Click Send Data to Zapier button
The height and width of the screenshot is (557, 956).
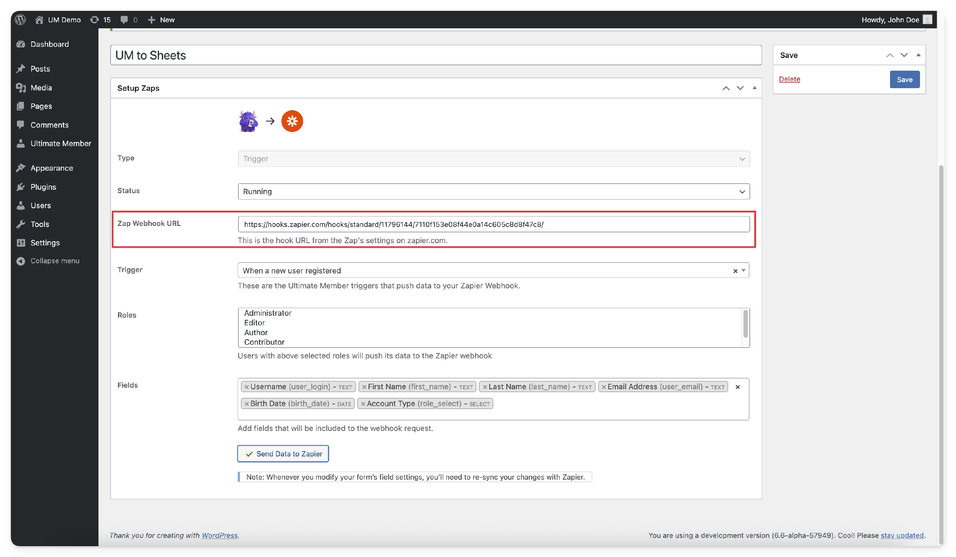(x=283, y=454)
